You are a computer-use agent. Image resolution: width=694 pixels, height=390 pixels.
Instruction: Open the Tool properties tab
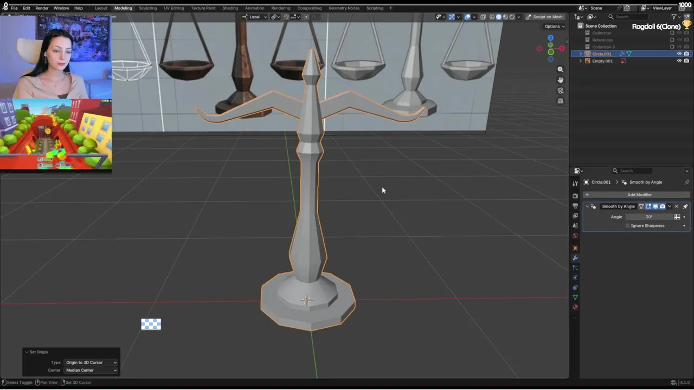[575, 183]
